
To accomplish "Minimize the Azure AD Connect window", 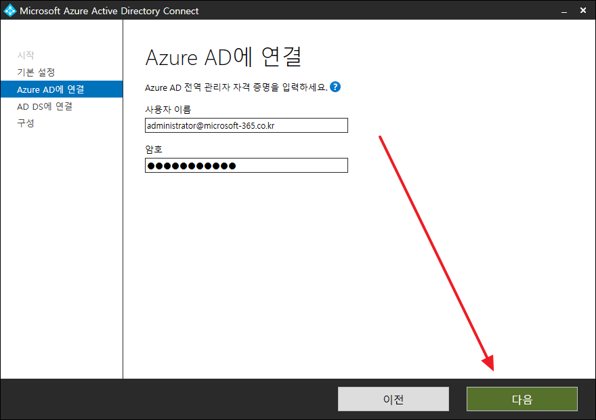I will 564,11.
